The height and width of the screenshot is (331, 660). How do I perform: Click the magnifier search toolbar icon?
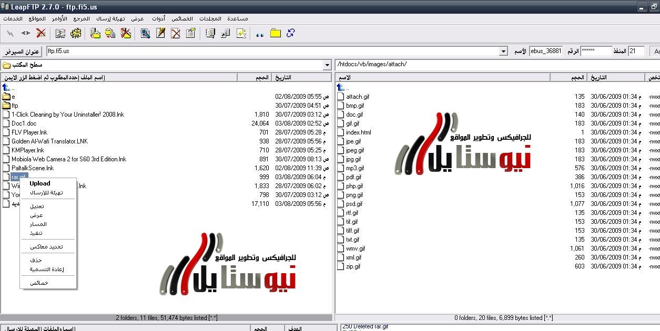(x=146, y=33)
